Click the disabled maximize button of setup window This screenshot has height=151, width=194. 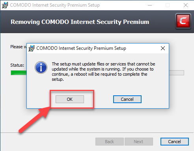point(168,5)
